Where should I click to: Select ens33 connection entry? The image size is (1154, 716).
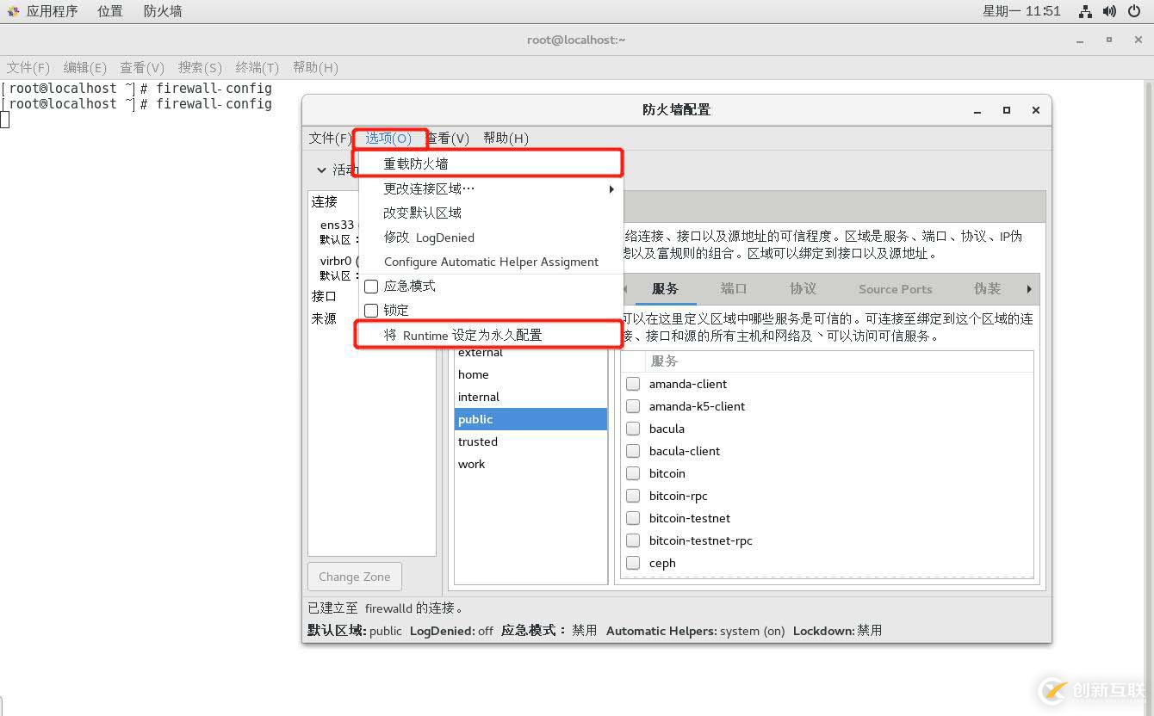pyautogui.click(x=338, y=231)
